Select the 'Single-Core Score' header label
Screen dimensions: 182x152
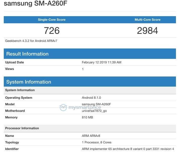52,19
